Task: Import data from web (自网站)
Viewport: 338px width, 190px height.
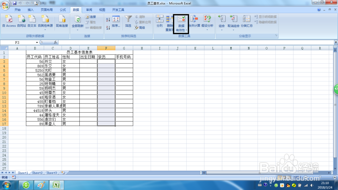Action: click(21, 21)
